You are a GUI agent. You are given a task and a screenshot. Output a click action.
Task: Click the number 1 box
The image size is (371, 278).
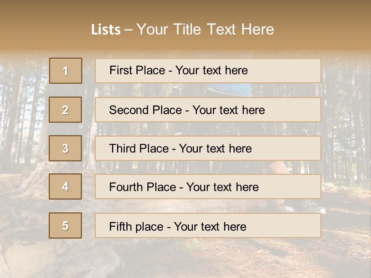coord(66,71)
